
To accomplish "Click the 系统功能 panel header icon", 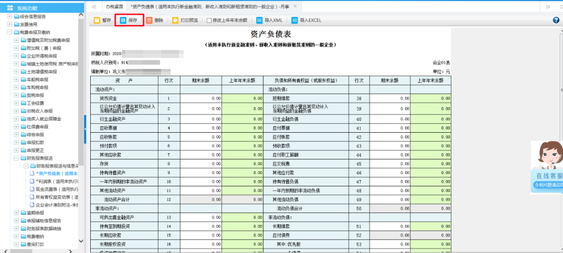I will click(x=10, y=8).
